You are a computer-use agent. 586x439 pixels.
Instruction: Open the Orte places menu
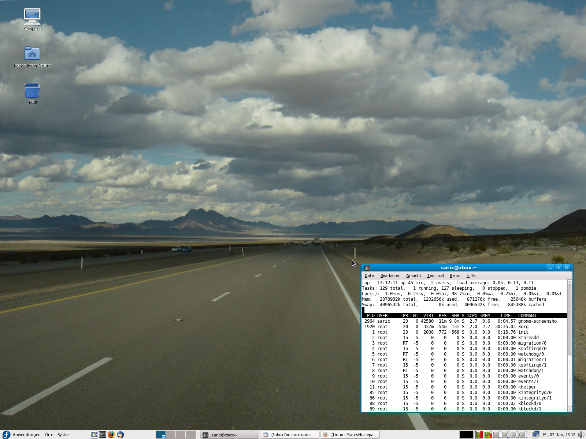49,435
